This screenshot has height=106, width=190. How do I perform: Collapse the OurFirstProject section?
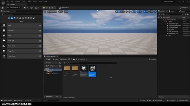tap(45, 66)
